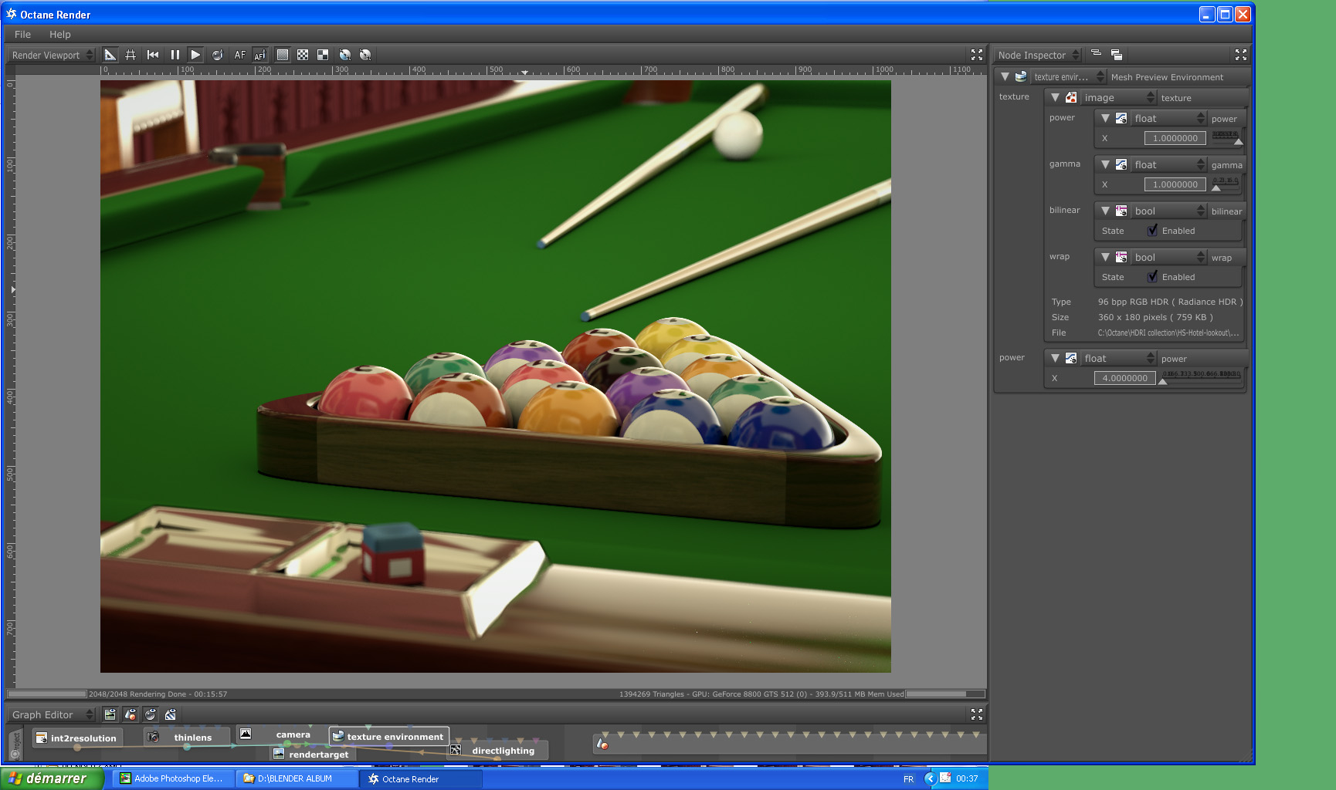The width and height of the screenshot is (1336, 790).
Task: Click the rewind/restart render icon
Action: pyautogui.click(x=153, y=55)
